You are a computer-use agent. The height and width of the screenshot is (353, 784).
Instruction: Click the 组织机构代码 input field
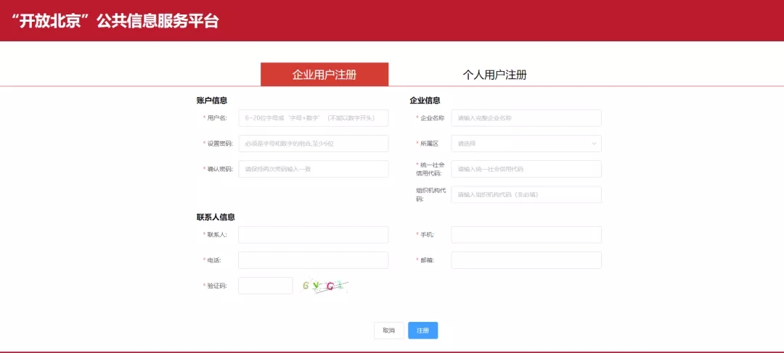click(x=526, y=195)
